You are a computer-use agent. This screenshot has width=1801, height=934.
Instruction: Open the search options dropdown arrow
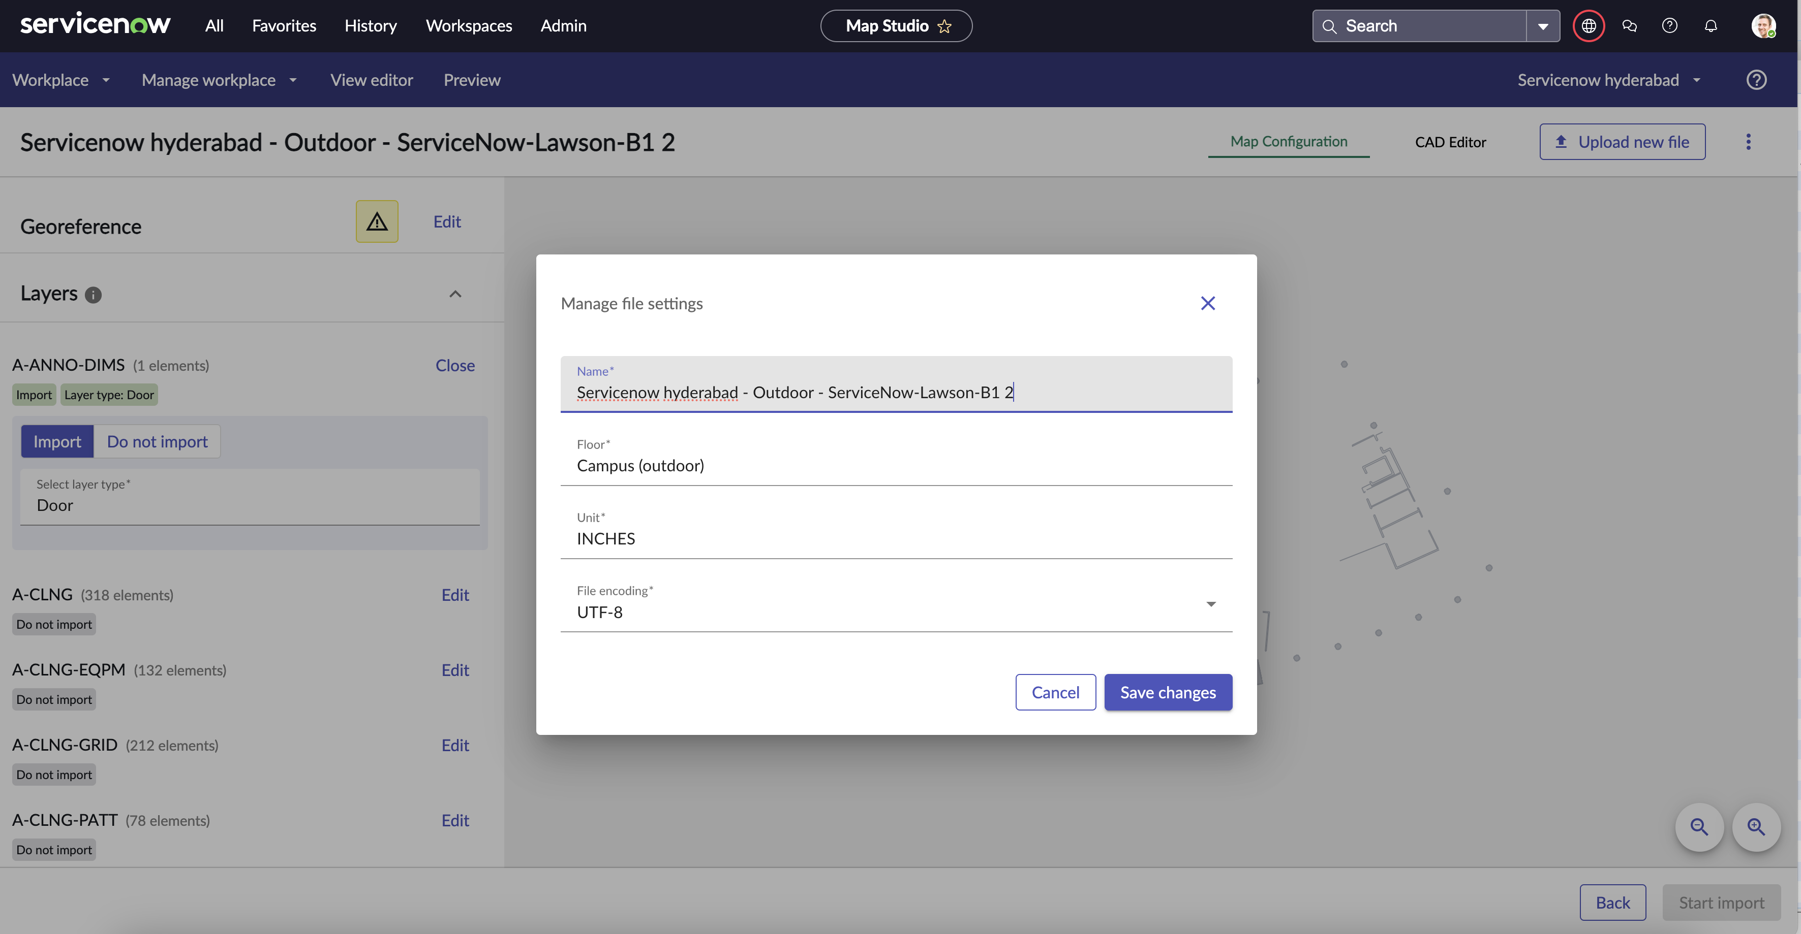1543,26
